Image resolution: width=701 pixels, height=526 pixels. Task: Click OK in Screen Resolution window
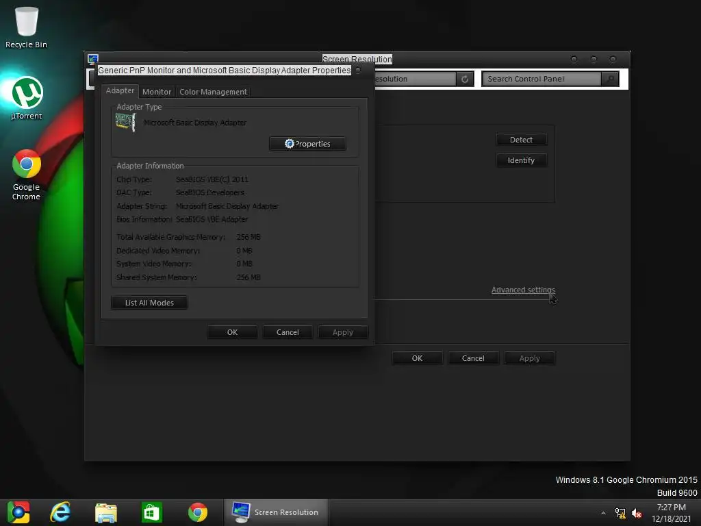417,358
